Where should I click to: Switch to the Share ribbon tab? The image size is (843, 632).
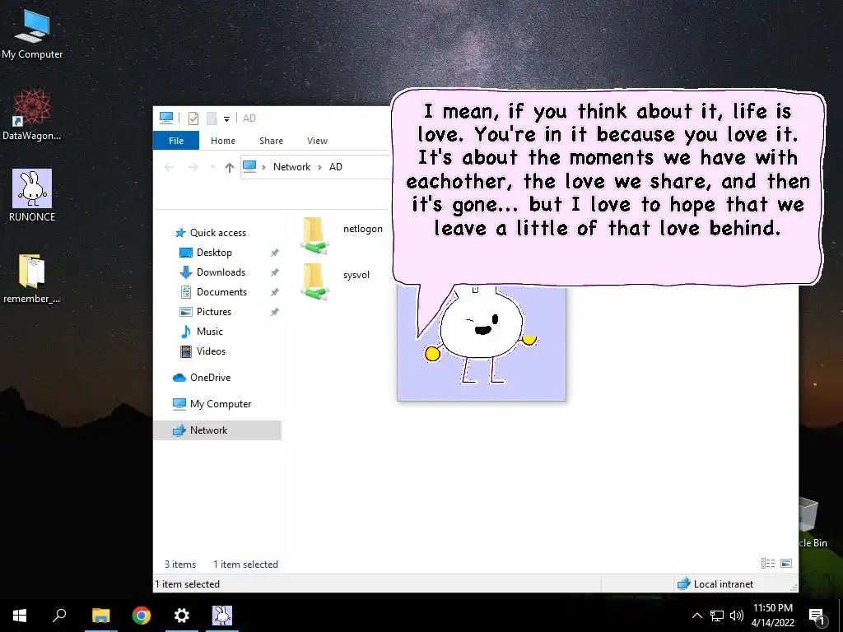271,141
